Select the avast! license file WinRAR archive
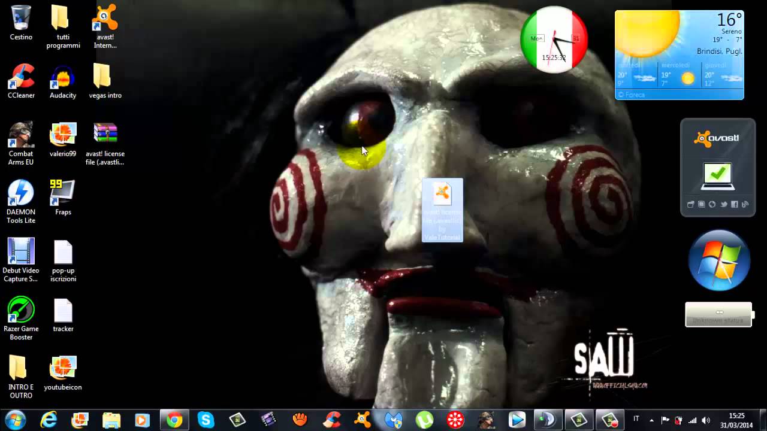This screenshot has width=767, height=431. pos(105,144)
